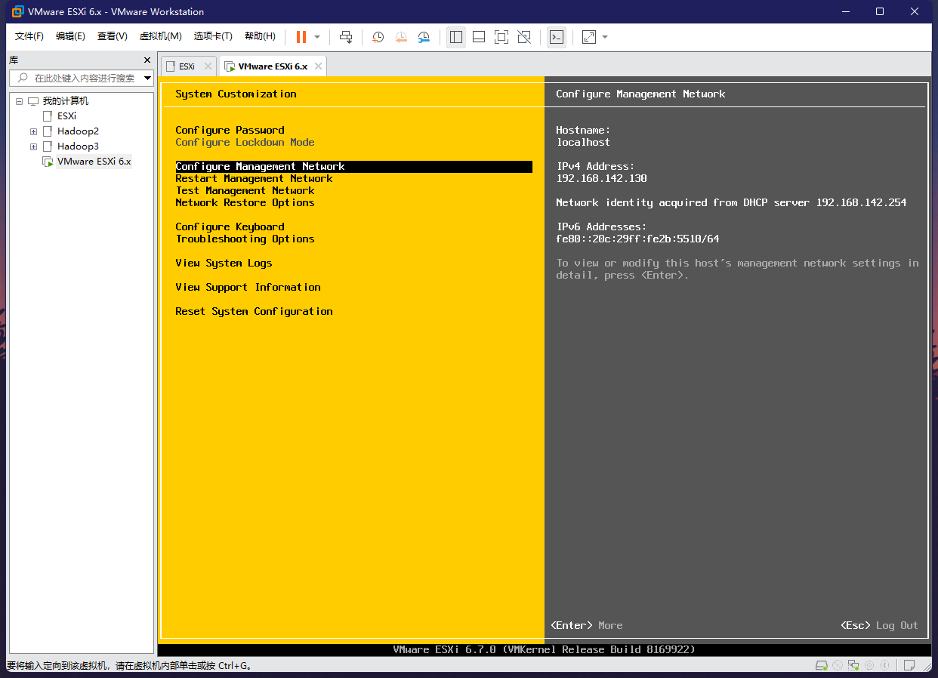The width and height of the screenshot is (938, 678).
Task: Expand the Hadoop2 tree node
Action: click(34, 131)
